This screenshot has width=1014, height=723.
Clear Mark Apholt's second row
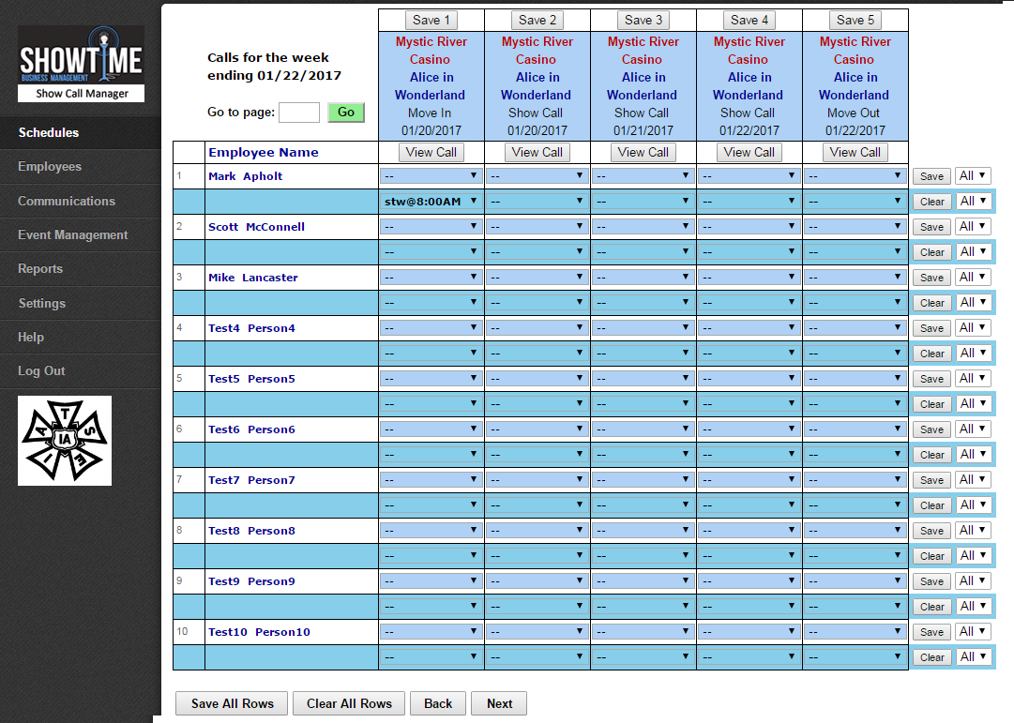tap(931, 202)
